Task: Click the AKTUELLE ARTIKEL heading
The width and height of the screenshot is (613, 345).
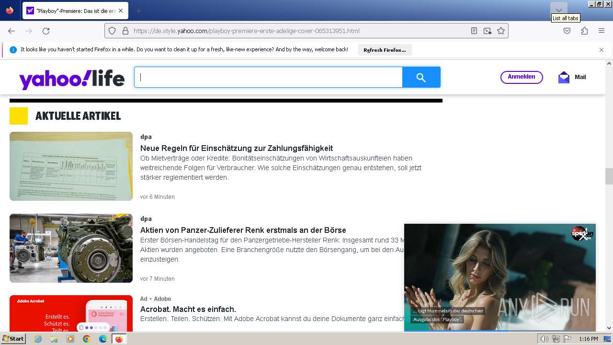Action: (78, 116)
